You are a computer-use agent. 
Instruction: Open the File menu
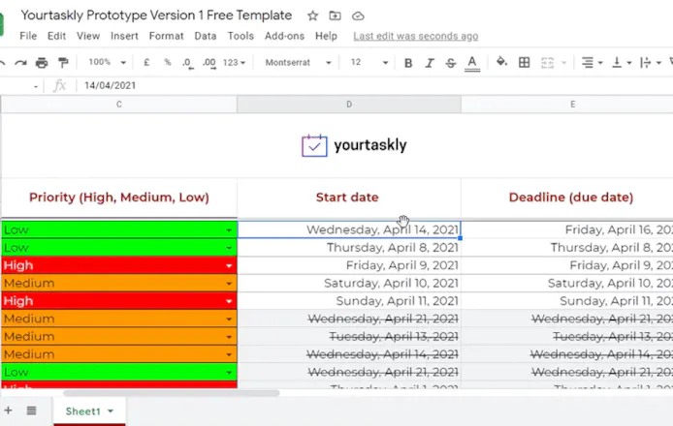click(28, 36)
